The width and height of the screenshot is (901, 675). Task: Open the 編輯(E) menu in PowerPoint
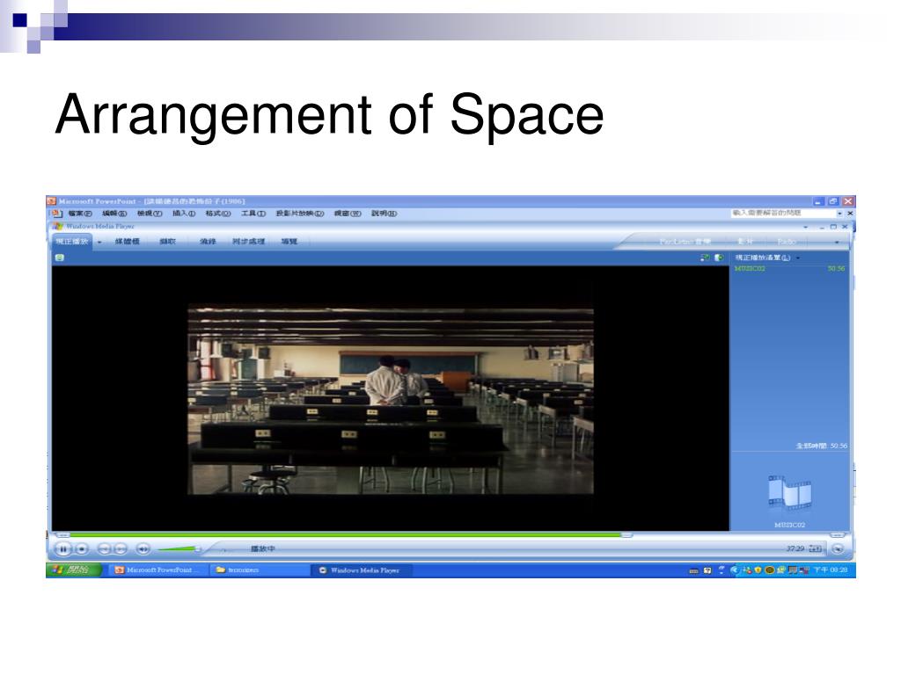[114, 214]
